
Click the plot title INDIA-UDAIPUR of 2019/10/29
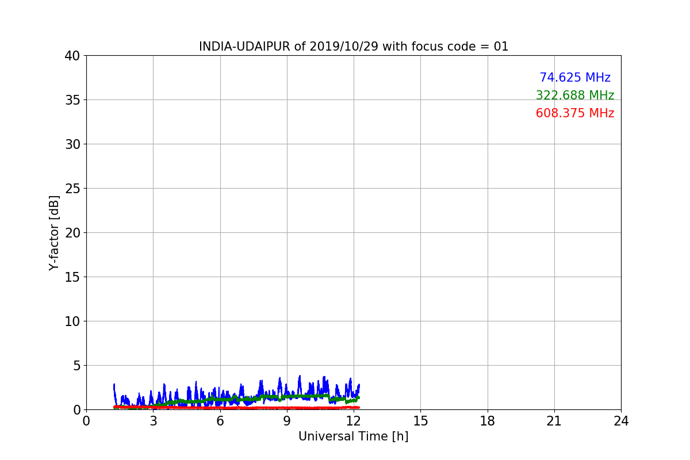pos(354,47)
